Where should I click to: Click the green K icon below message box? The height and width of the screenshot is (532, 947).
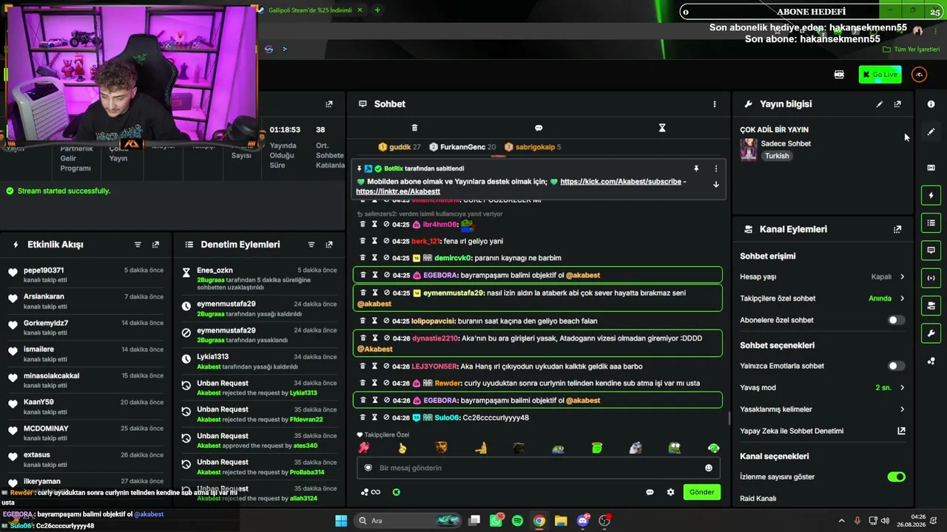pyautogui.click(x=397, y=492)
